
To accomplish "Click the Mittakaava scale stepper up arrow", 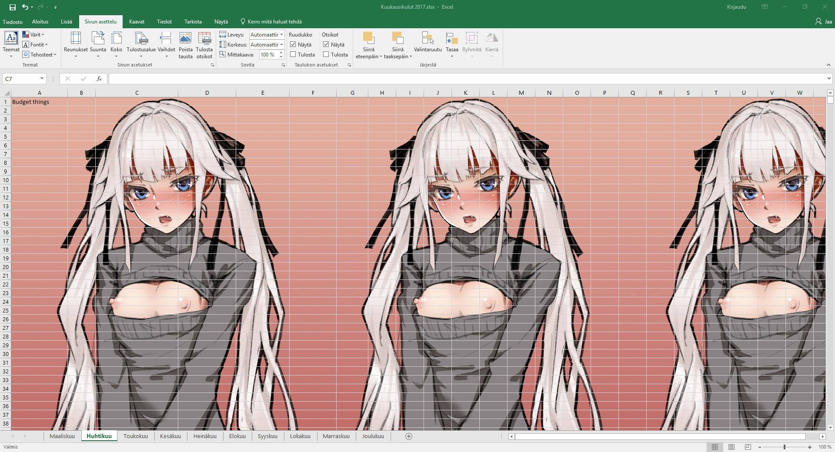I will click(281, 53).
